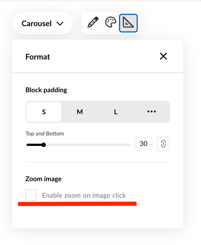Open custom padding ellipsis option

(152, 112)
